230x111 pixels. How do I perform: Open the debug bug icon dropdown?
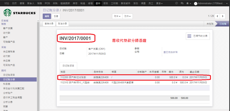pyautogui.click(x=189, y=3)
